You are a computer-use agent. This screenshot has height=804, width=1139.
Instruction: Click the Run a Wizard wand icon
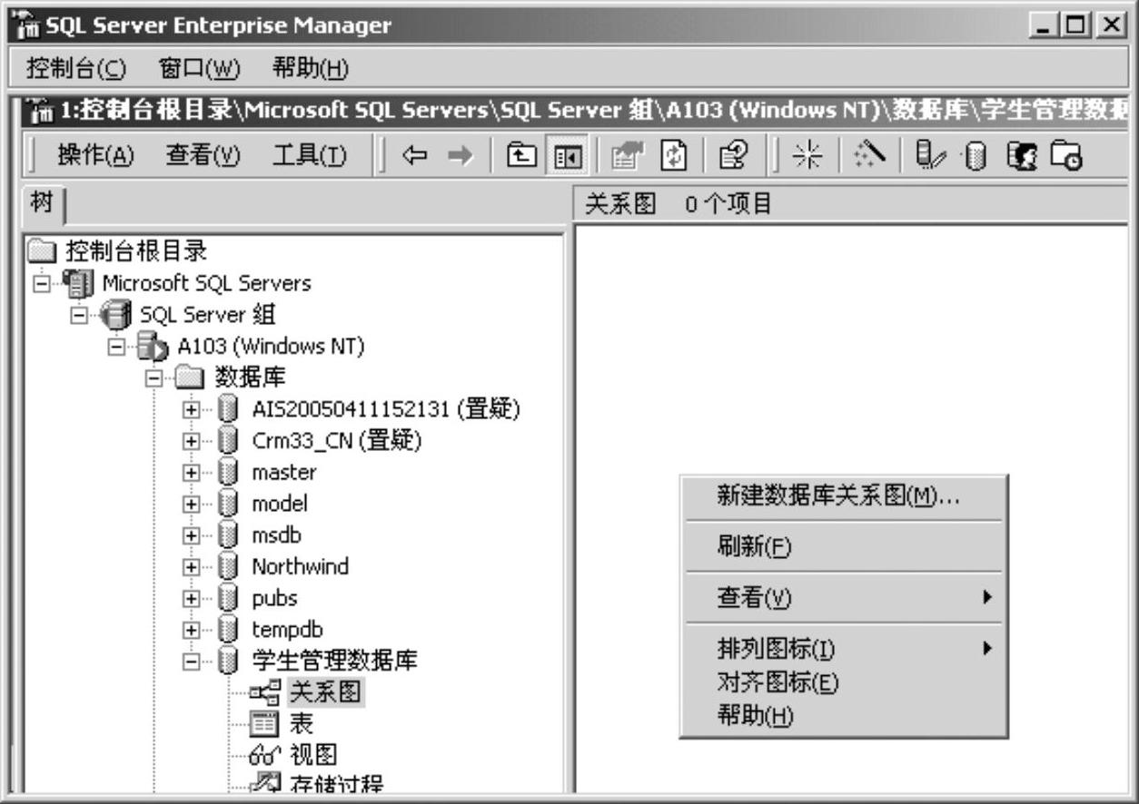(x=867, y=155)
